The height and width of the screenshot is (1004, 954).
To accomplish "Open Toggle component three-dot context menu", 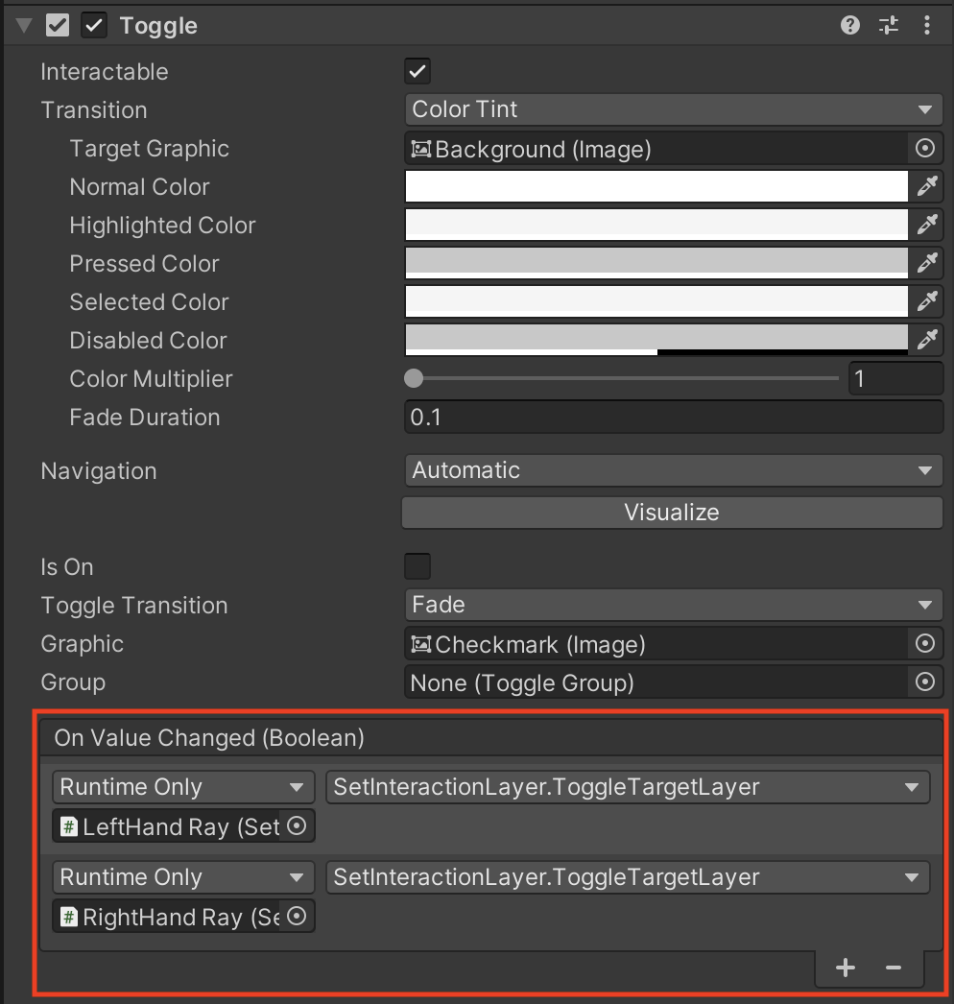I will click(x=926, y=26).
